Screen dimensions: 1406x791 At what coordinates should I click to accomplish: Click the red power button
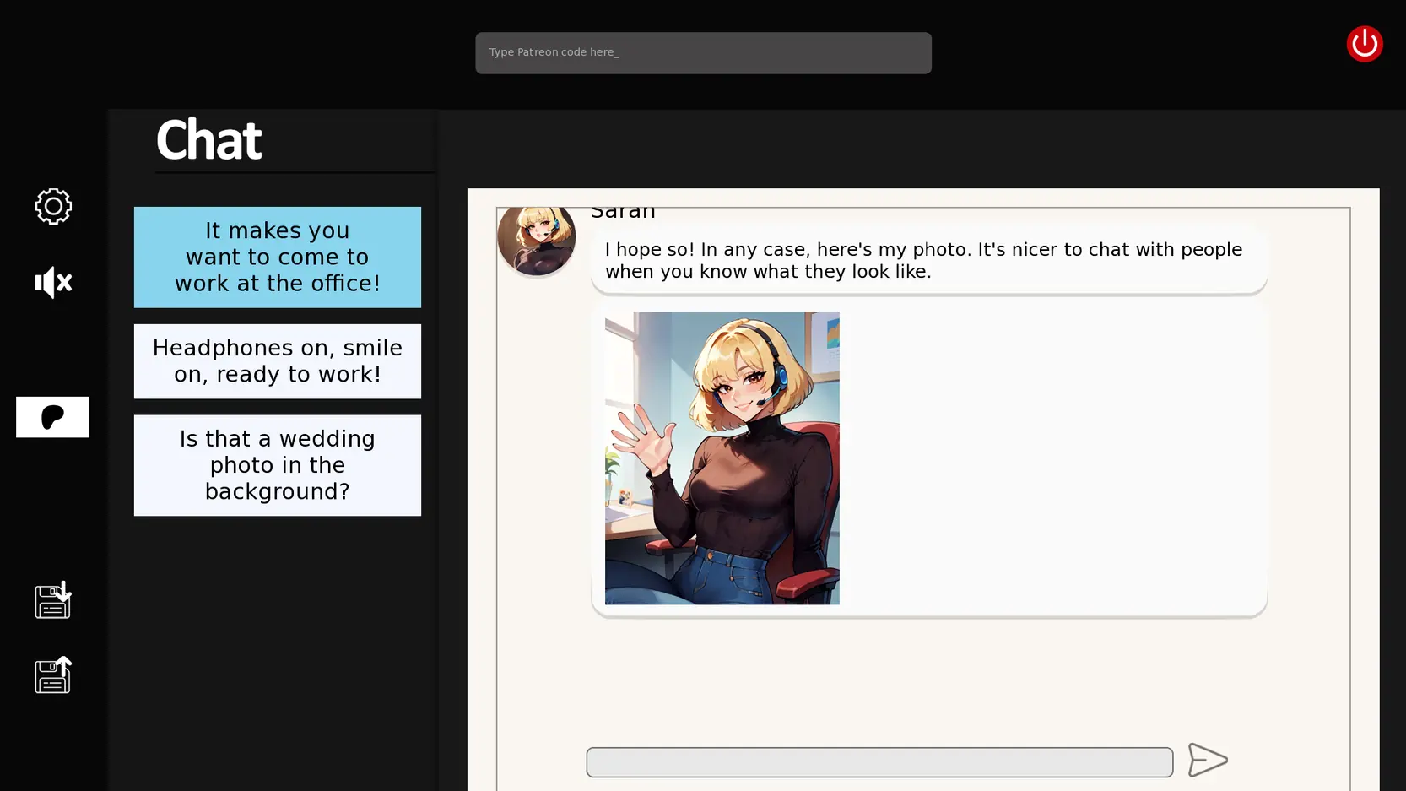tap(1364, 44)
